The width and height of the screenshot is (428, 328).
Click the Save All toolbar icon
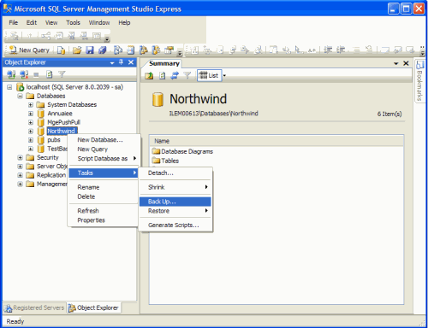click(103, 50)
